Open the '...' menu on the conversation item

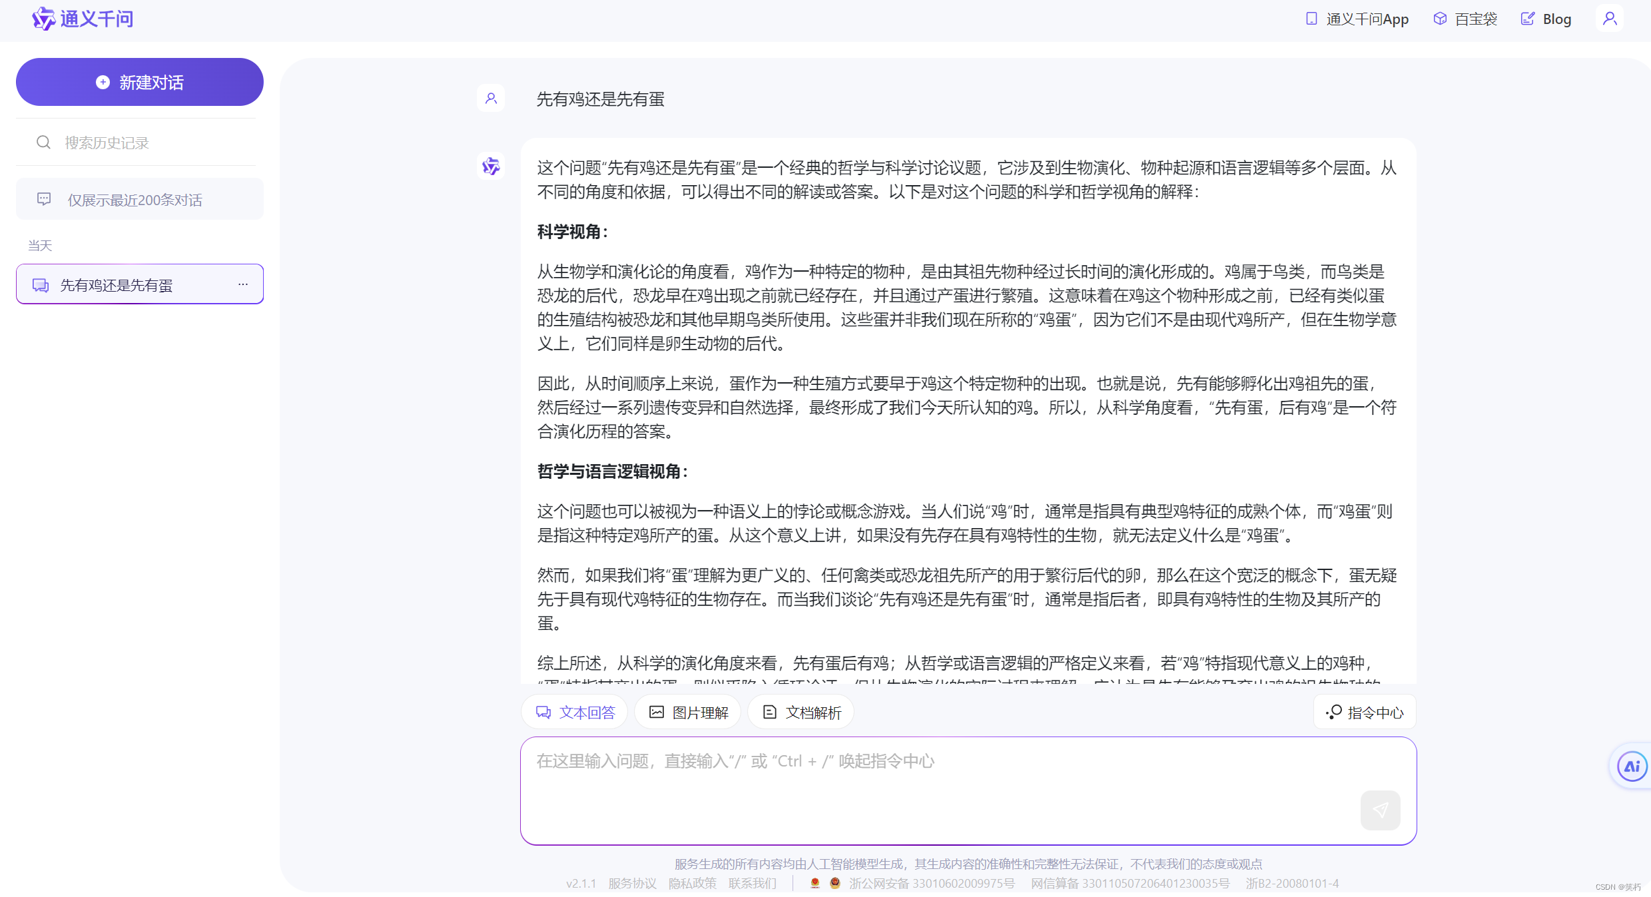pos(242,284)
